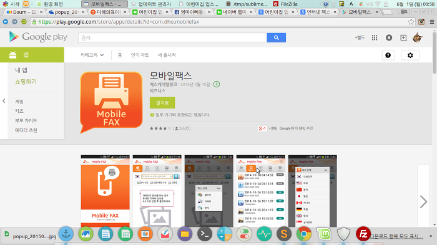This screenshot has width=437, height=245.
Task: Open the help question mark icon
Action: [388, 55]
